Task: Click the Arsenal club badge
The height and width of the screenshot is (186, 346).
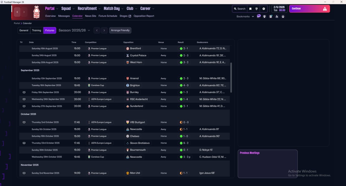Action: (x=128, y=78)
